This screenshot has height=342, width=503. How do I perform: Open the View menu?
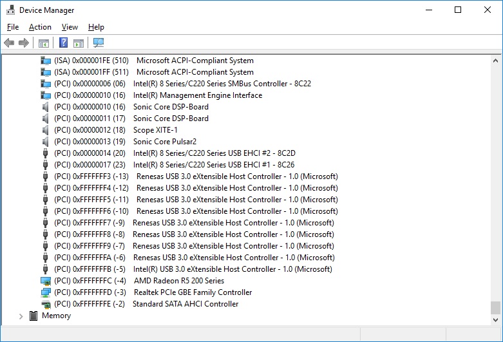[70, 27]
